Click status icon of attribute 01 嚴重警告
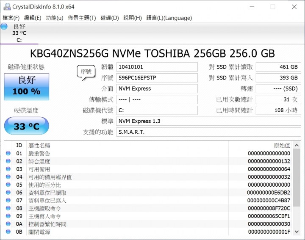Screen dimensions: 305x240 [x=8, y=153]
